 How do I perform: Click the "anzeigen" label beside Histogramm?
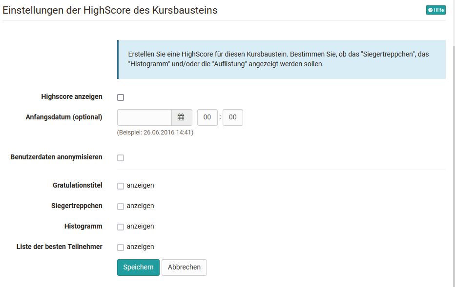[141, 226]
